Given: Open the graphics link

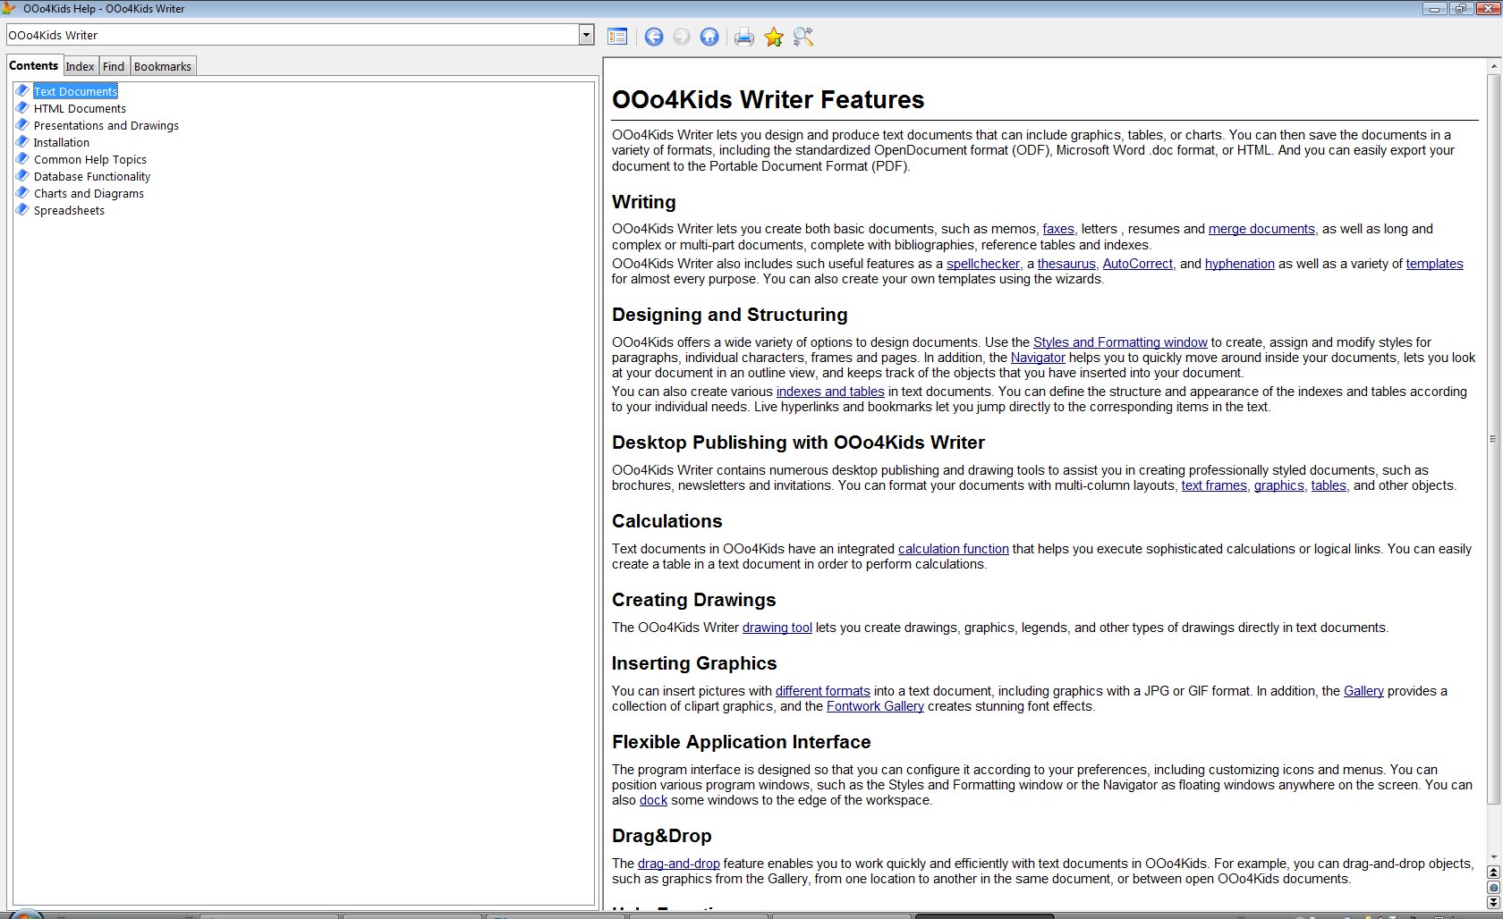Looking at the screenshot, I should click(1279, 485).
